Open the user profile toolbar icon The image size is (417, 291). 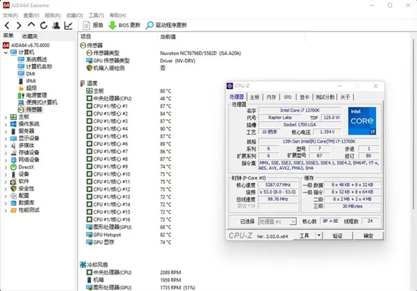pos(56,25)
